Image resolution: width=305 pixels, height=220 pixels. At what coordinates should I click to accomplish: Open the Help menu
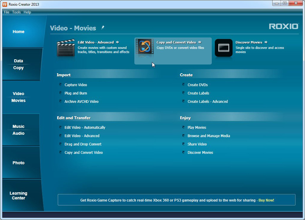coord(27,12)
